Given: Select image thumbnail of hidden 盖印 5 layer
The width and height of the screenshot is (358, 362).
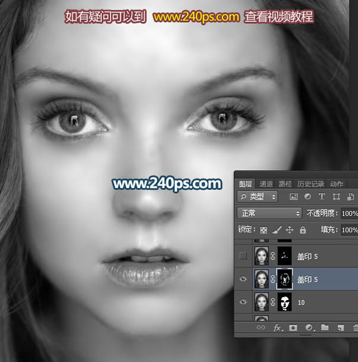Looking at the screenshot, I should click(x=261, y=256).
